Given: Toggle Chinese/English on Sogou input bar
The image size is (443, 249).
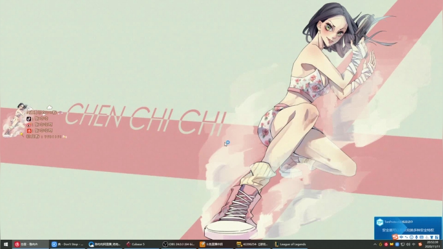Looking at the screenshot, I should (401, 237).
